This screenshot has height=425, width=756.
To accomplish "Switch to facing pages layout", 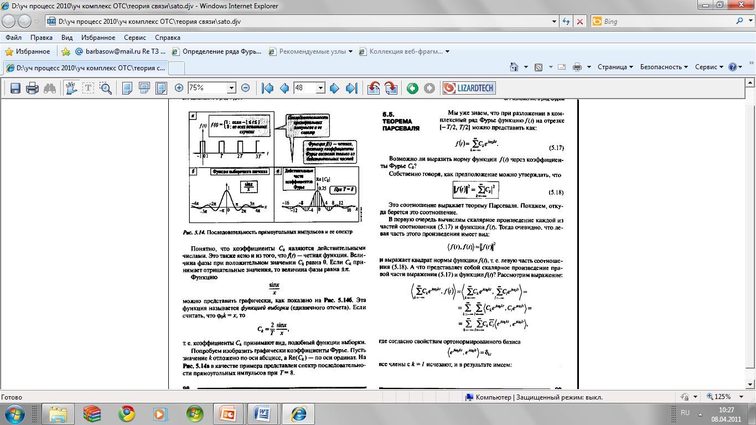I will pos(161,88).
